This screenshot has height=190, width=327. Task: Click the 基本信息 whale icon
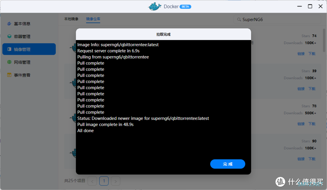(9, 24)
